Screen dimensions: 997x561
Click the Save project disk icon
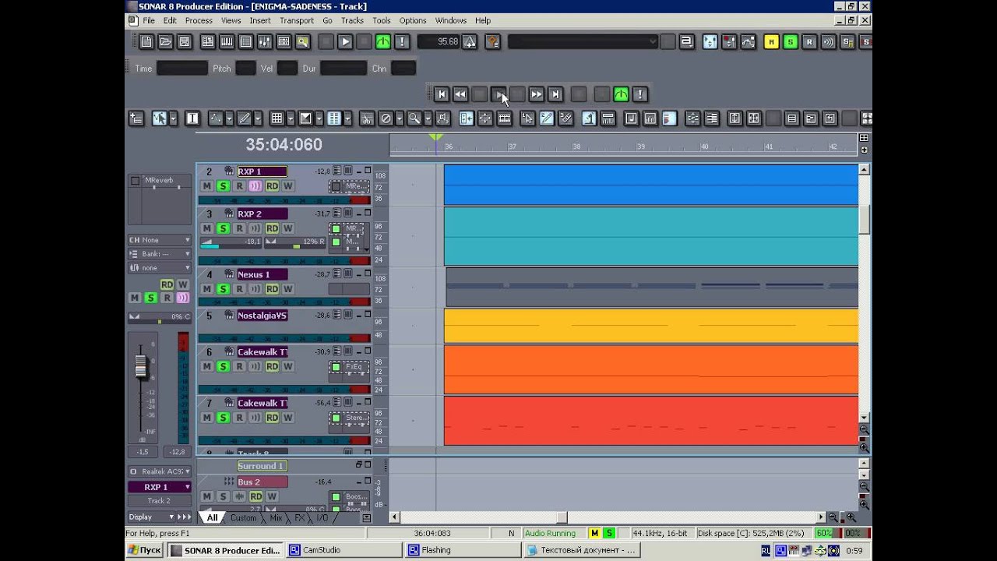point(185,42)
